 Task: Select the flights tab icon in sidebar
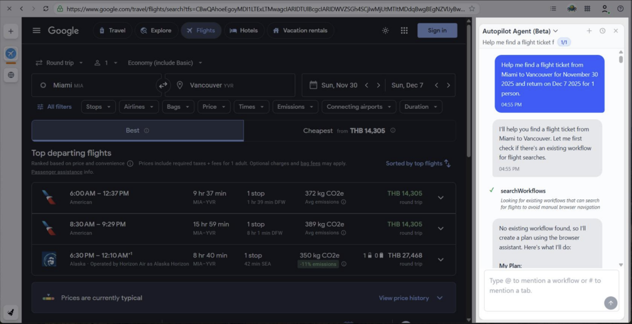click(x=11, y=53)
